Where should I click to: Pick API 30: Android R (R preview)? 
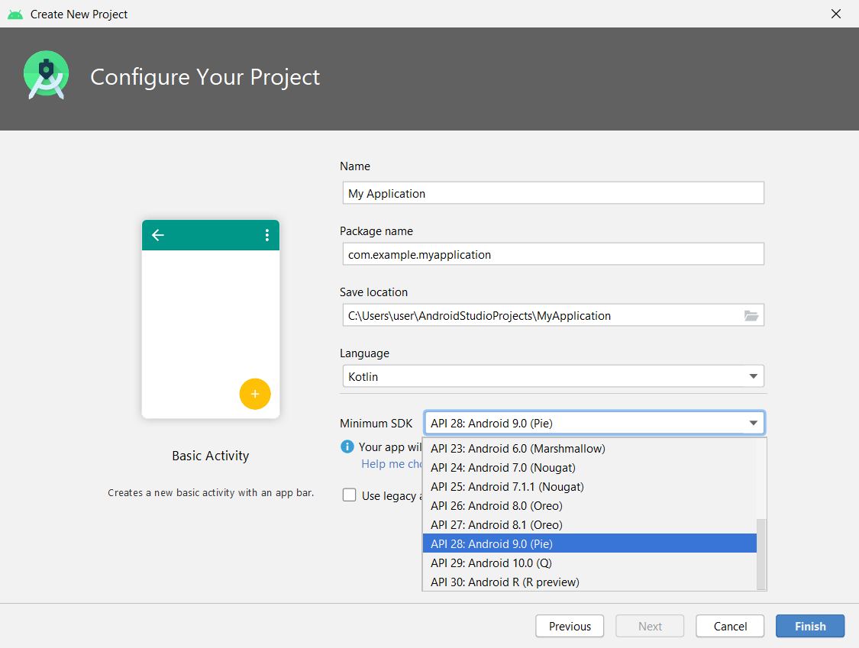pyautogui.click(x=589, y=582)
